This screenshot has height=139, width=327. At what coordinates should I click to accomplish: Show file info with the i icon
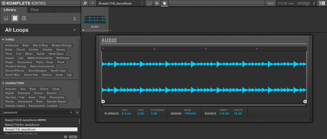(65, 137)
